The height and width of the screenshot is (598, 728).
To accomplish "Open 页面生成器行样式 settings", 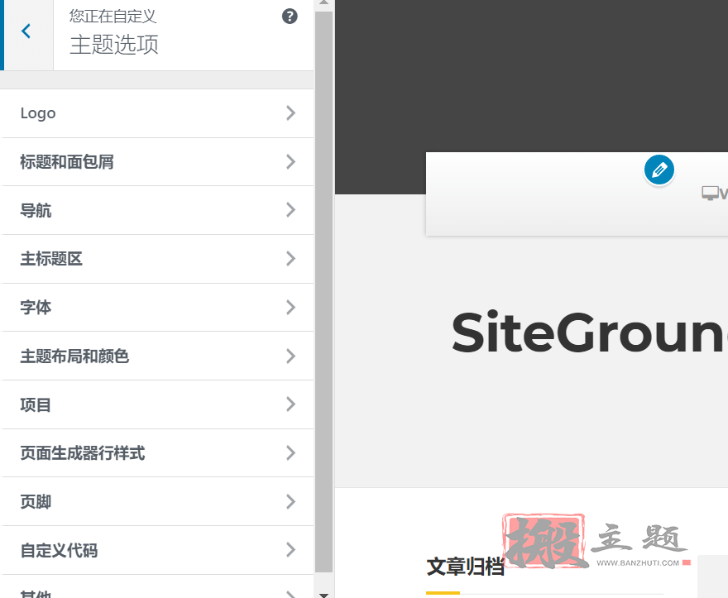I will (x=157, y=453).
